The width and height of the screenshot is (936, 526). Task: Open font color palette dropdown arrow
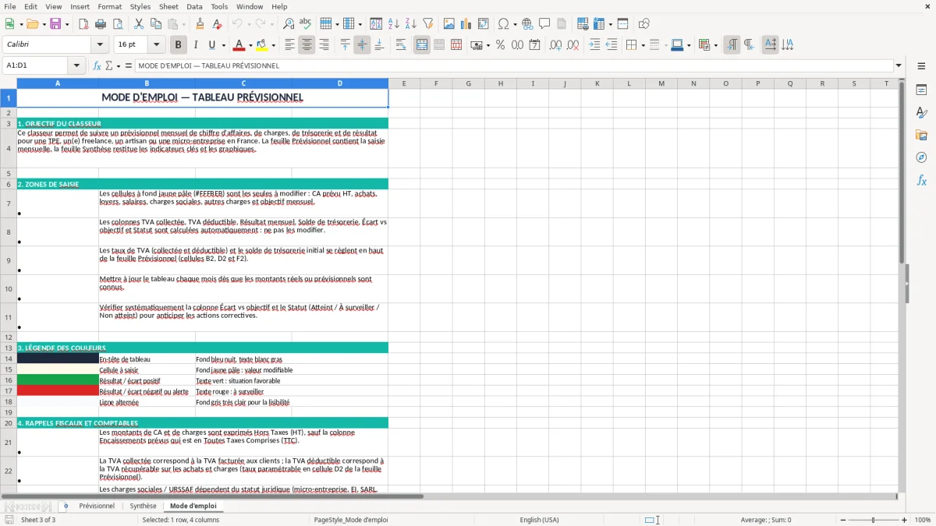(x=250, y=45)
